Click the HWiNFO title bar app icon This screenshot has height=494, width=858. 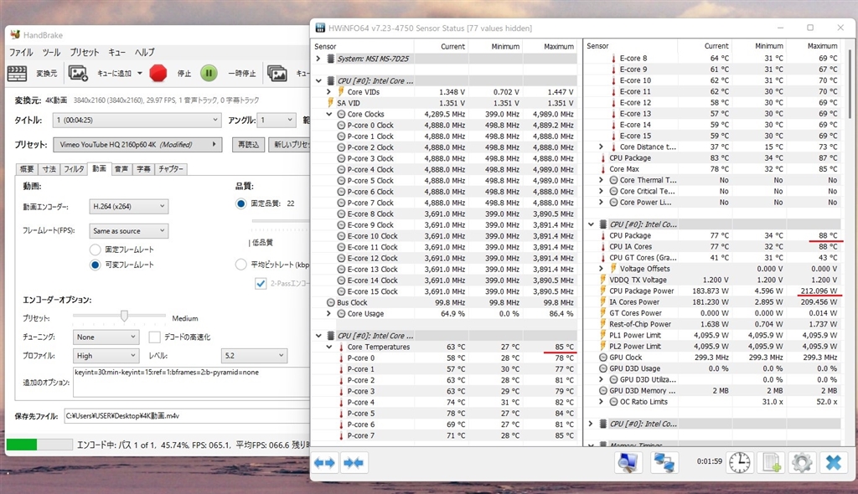(320, 28)
